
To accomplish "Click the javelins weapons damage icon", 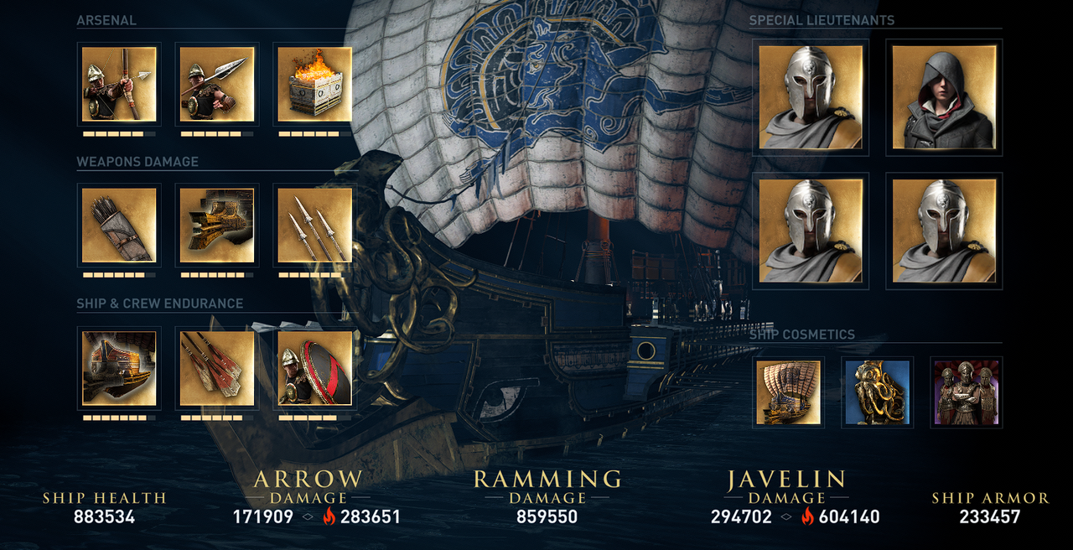I will [x=314, y=225].
